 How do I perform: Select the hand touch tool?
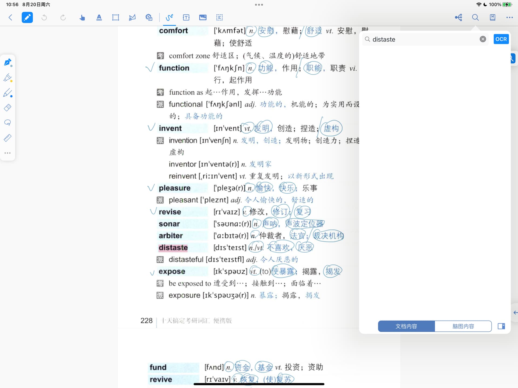click(x=82, y=18)
